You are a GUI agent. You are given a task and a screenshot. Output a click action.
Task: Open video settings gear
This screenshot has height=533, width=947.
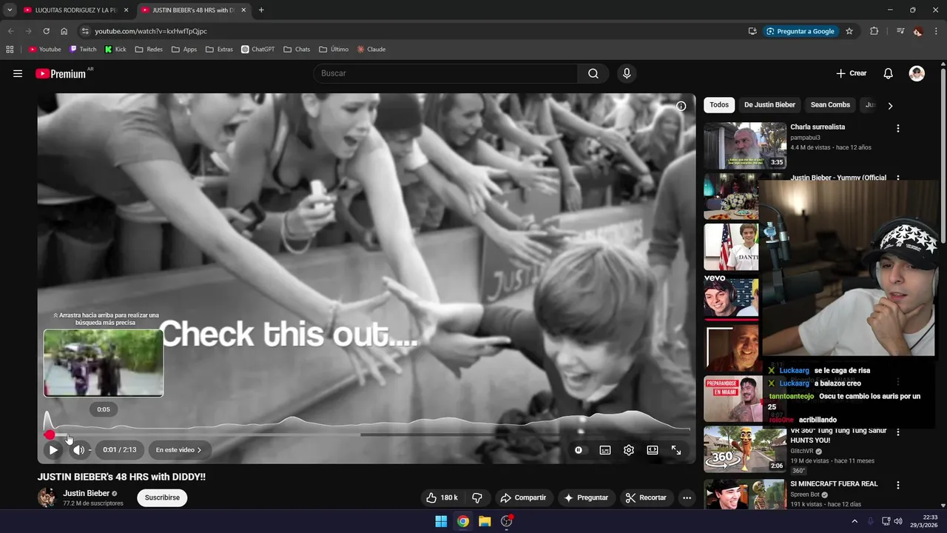[x=629, y=449]
